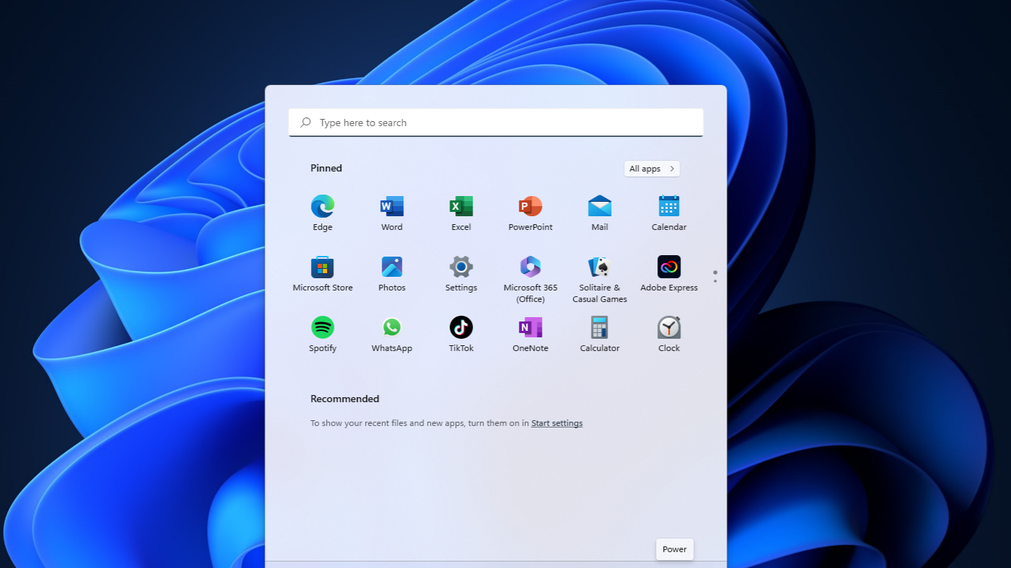Follow the Start settings link
This screenshot has height=568, width=1011.
point(556,423)
